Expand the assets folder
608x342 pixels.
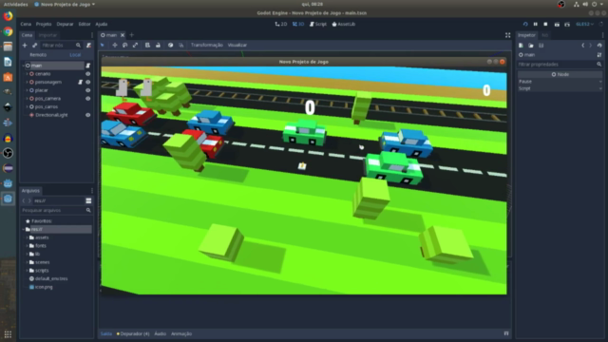pos(27,237)
